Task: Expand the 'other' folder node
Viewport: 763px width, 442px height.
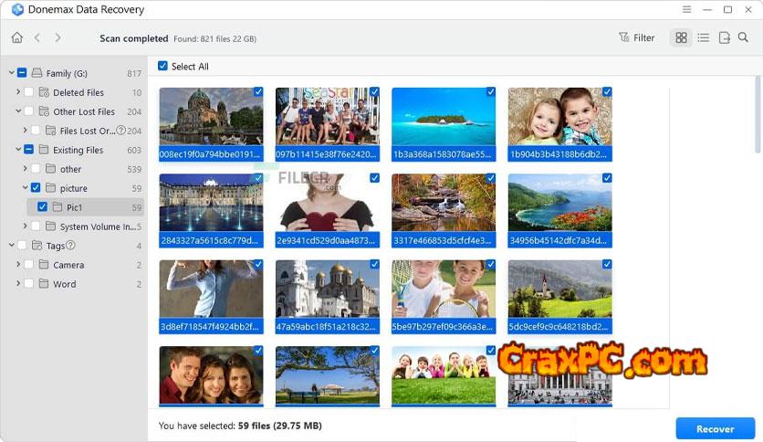Action: (25, 169)
